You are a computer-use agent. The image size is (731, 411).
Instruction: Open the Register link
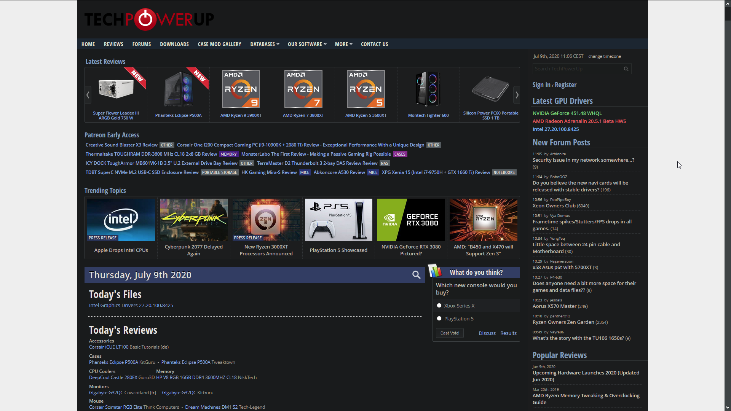pyautogui.click(x=566, y=84)
